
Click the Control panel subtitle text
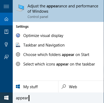[x=38, y=17]
